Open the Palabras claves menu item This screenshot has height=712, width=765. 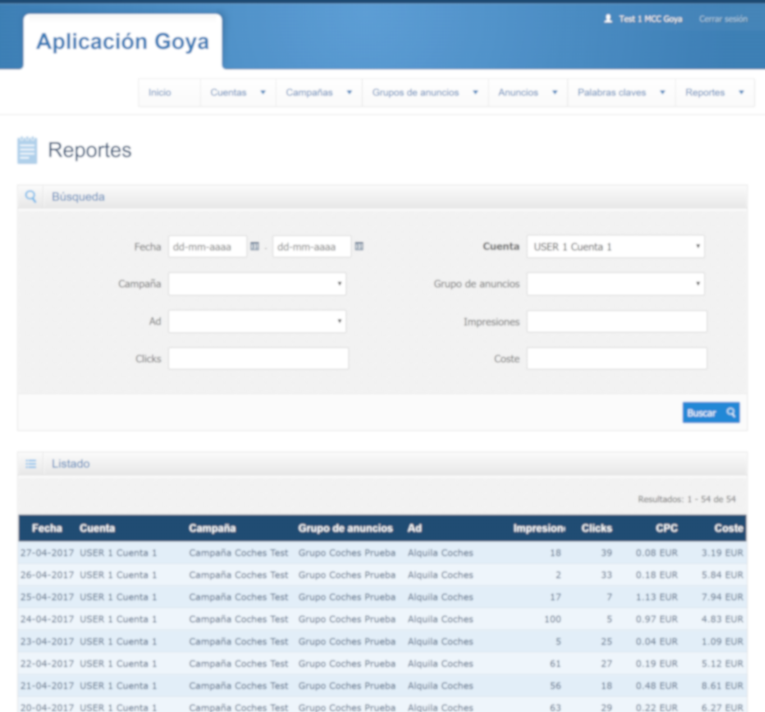pyautogui.click(x=611, y=92)
